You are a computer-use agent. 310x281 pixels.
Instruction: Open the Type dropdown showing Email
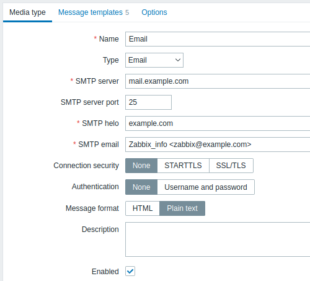click(x=154, y=60)
